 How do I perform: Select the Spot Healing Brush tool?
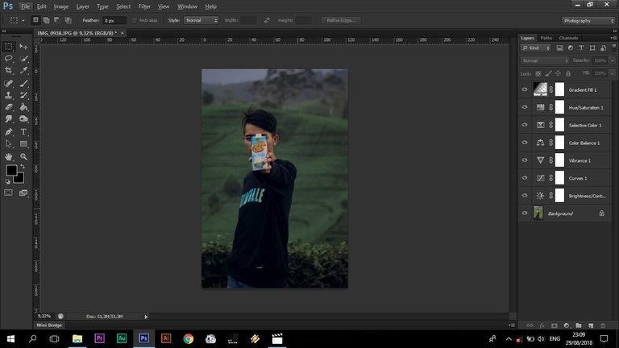[8, 83]
